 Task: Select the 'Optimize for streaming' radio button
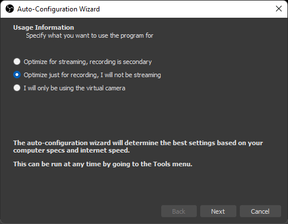coord(17,62)
